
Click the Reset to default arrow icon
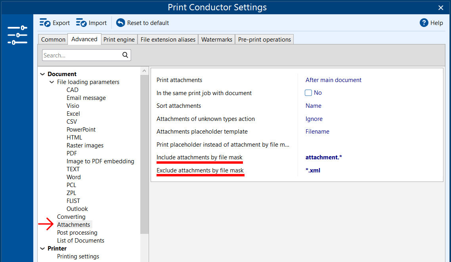pos(120,23)
